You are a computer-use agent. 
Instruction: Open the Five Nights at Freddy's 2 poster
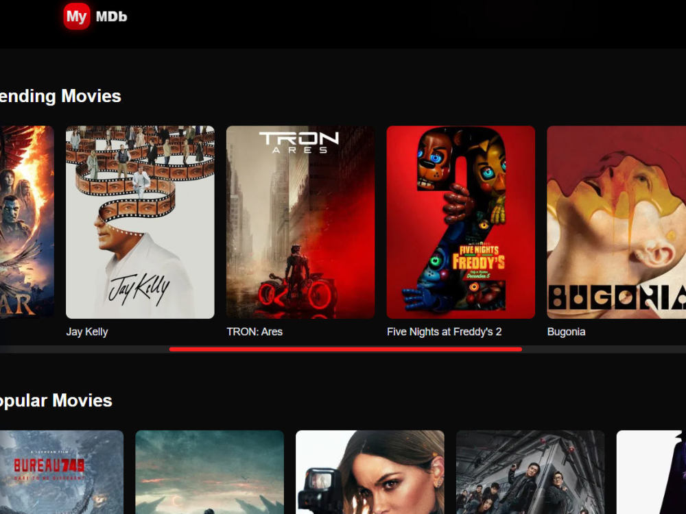click(461, 222)
